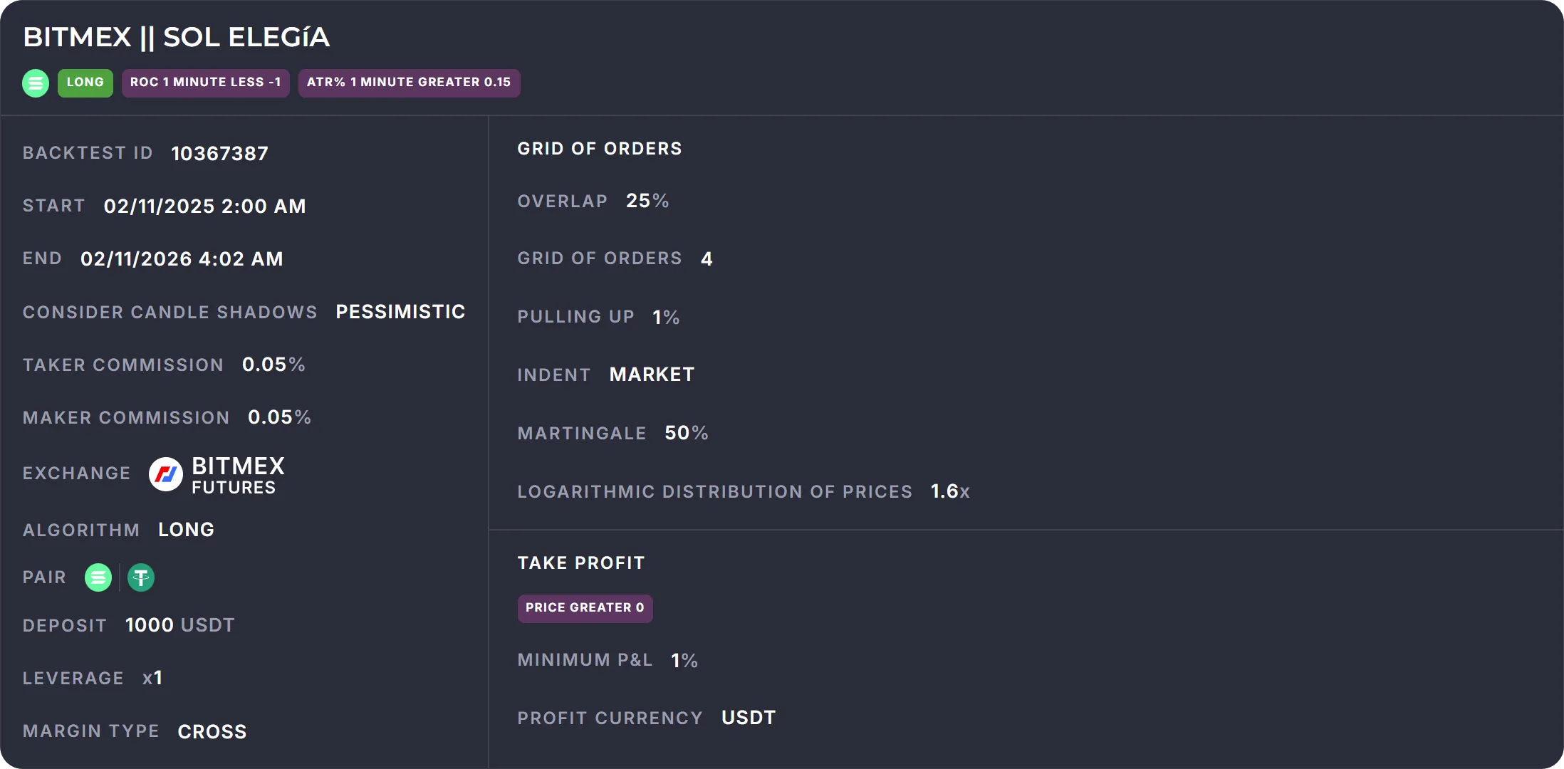
Task: Click the green LONG badge
Action: pyautogui.click(x=85, y=83)
